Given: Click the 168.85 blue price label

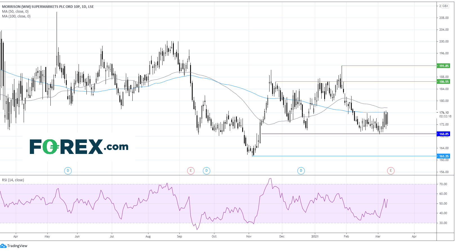Looking at the screenshot, I should coord(444,134).
